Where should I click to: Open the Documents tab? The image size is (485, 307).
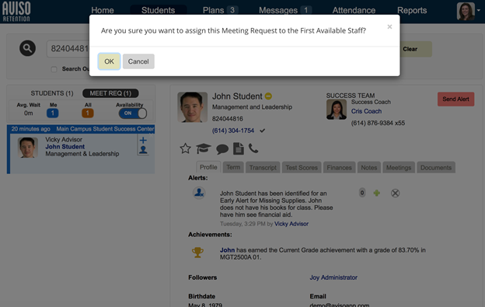coord(436,168)
